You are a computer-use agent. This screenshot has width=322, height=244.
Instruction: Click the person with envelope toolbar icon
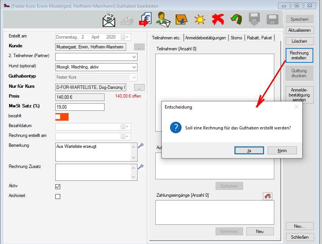[x=163, y=20]
